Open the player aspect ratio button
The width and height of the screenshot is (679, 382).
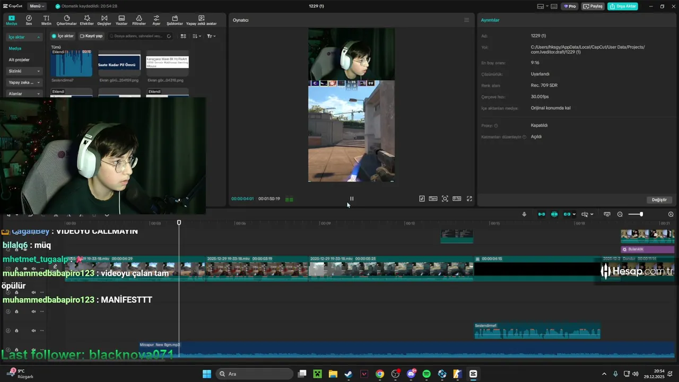(x=457, y=198)
